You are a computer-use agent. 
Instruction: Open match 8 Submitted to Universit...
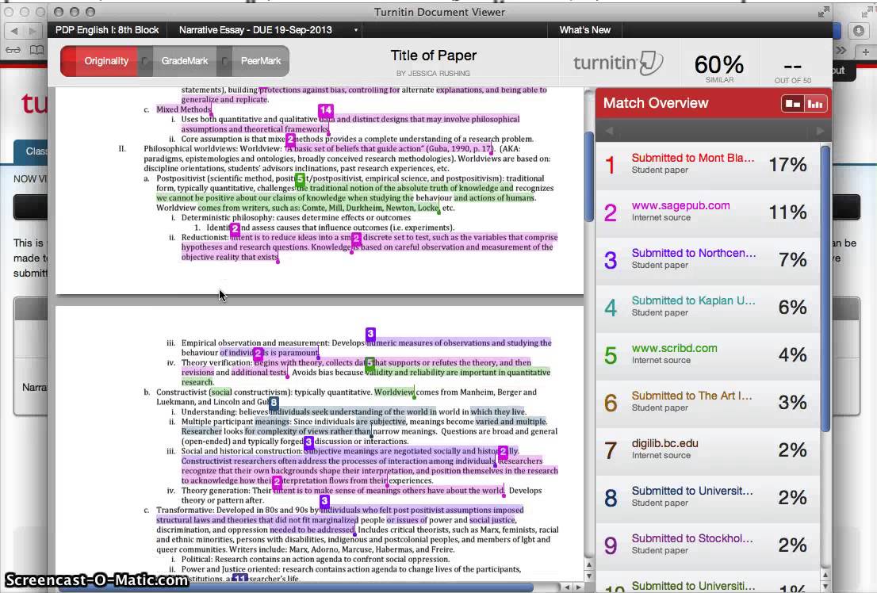[x=708, y=497]
